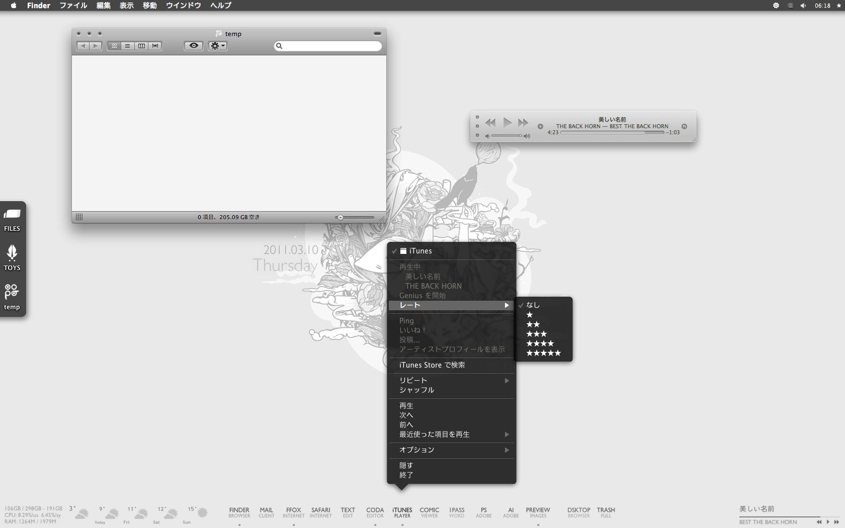Viewport: 845px width, 528px height.
Task: Switch Finder to icon view
Action: [x=114, y=46]
